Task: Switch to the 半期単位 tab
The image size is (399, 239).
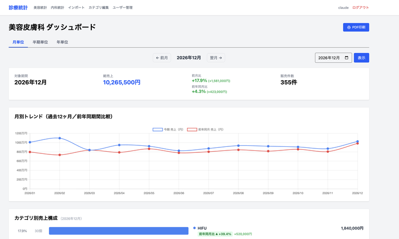Action: click(40, 42)
